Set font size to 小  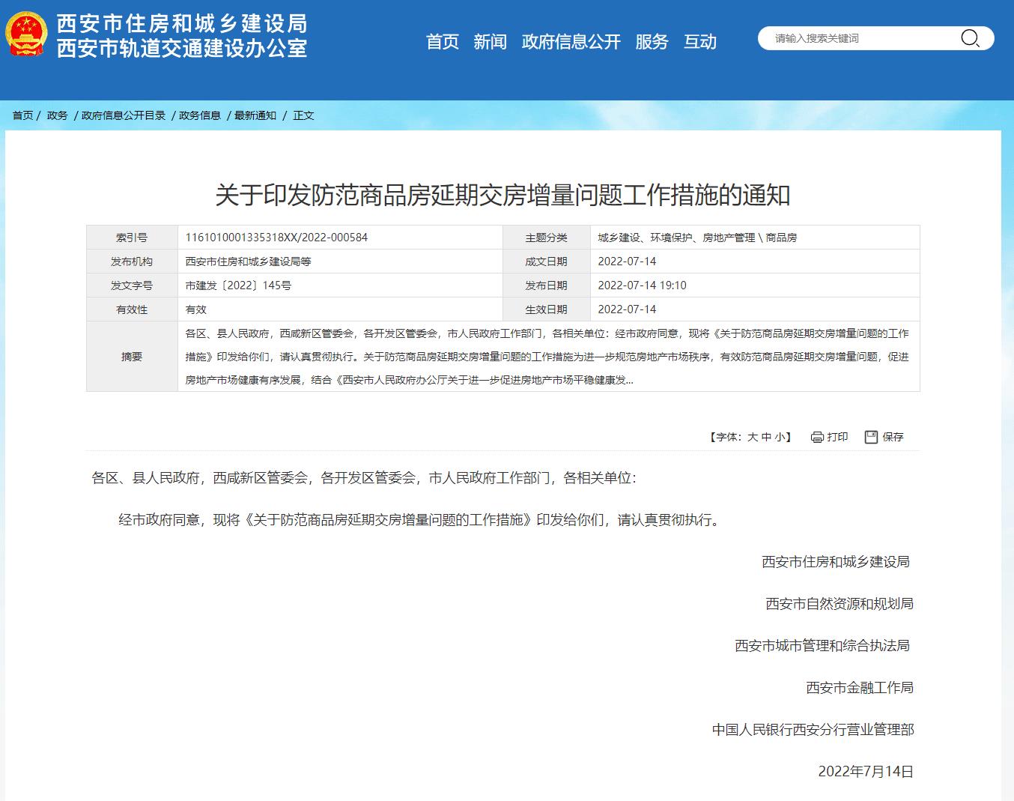pos(780,437)
